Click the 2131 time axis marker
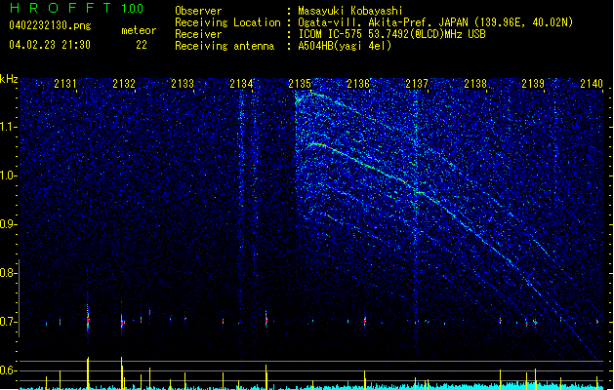The width and height of the screenshot is (614, 390). pos(65,83)
